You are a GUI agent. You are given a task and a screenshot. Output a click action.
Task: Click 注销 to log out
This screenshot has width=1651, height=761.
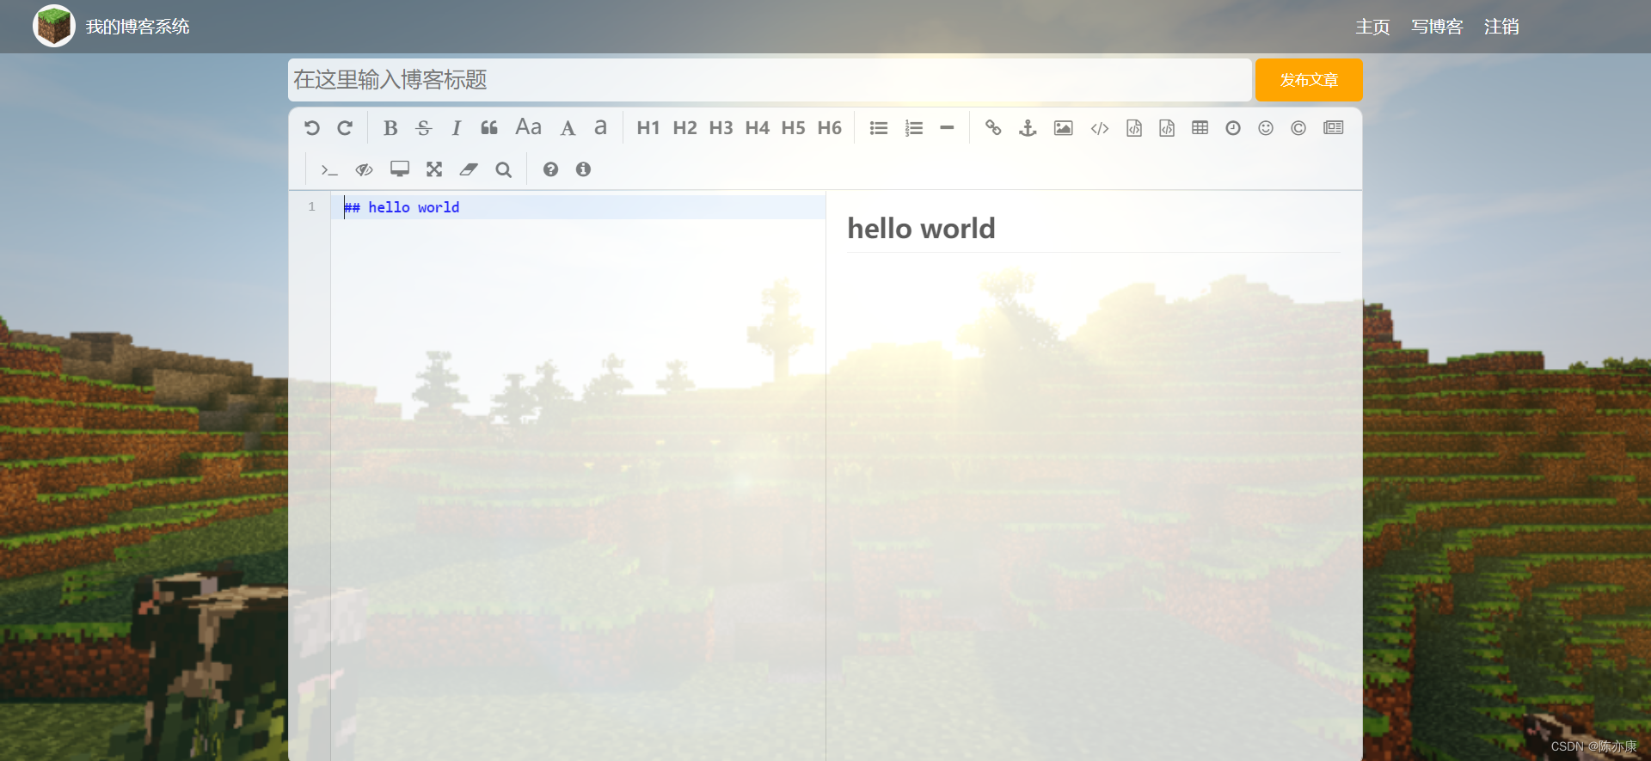1501,27
